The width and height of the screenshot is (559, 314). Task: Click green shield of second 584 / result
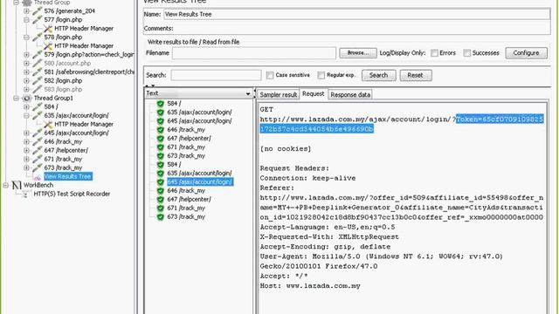[x=161, y=165]
